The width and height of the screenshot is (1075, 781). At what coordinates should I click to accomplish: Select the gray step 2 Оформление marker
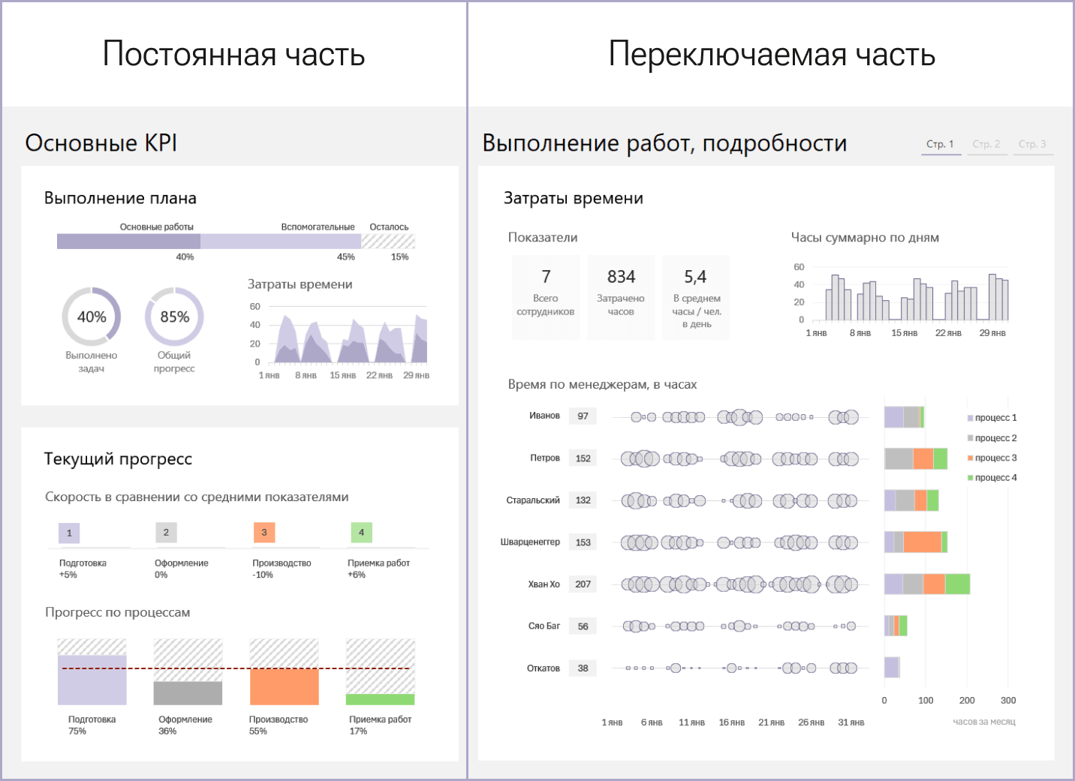tap(166, 533)
